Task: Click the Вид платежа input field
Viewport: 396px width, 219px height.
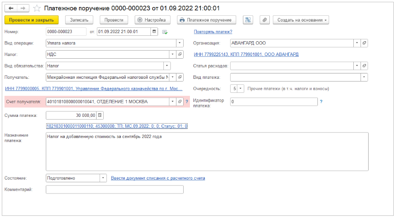Action: tap(295, 77)
